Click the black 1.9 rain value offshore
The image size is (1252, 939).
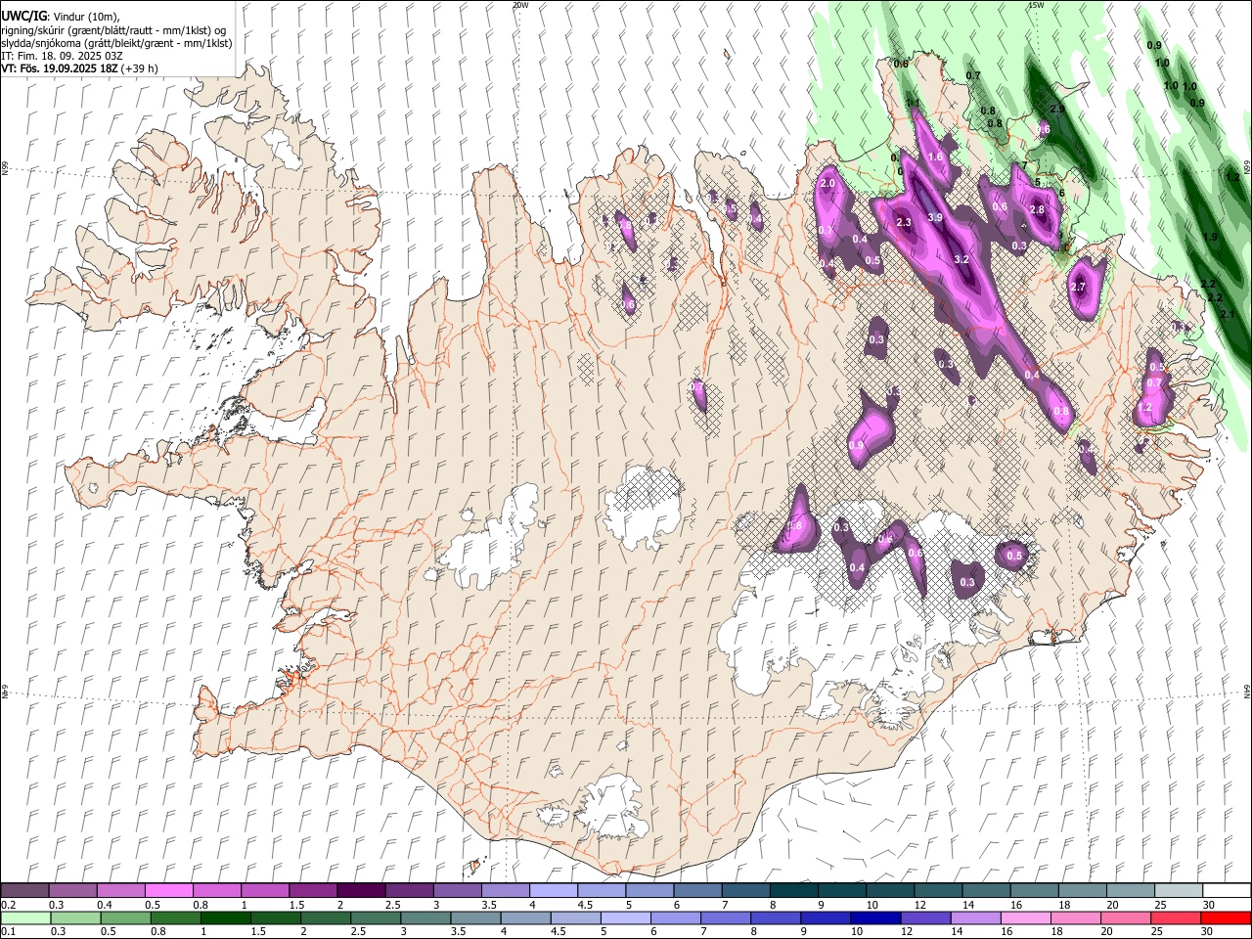coord(1210,237)
